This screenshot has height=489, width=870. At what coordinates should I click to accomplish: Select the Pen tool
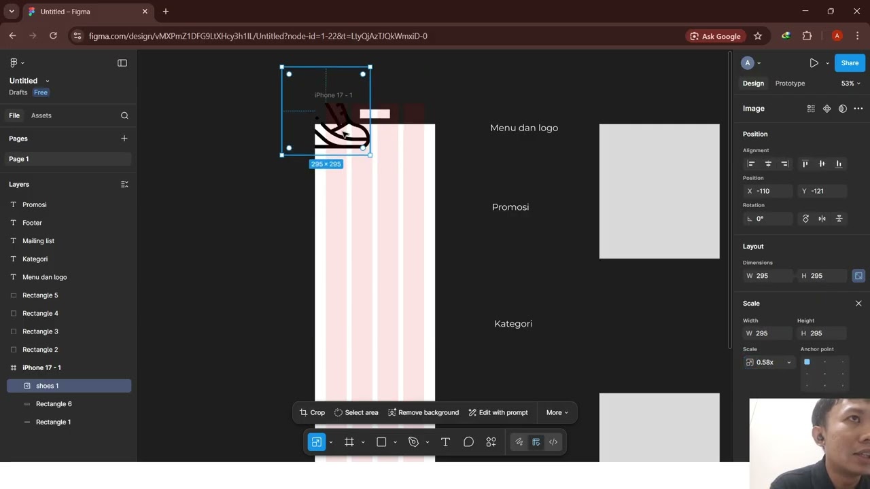click(x=413, y=442)
